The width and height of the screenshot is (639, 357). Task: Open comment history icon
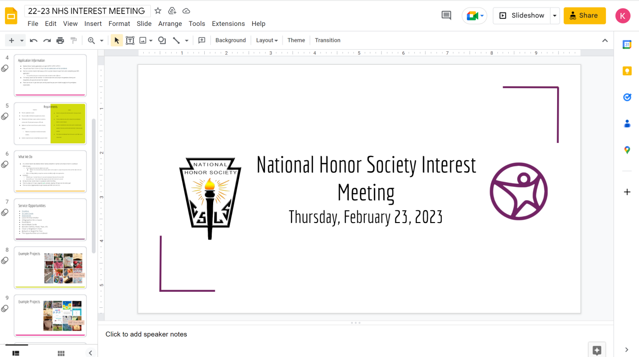coord(446,16)
